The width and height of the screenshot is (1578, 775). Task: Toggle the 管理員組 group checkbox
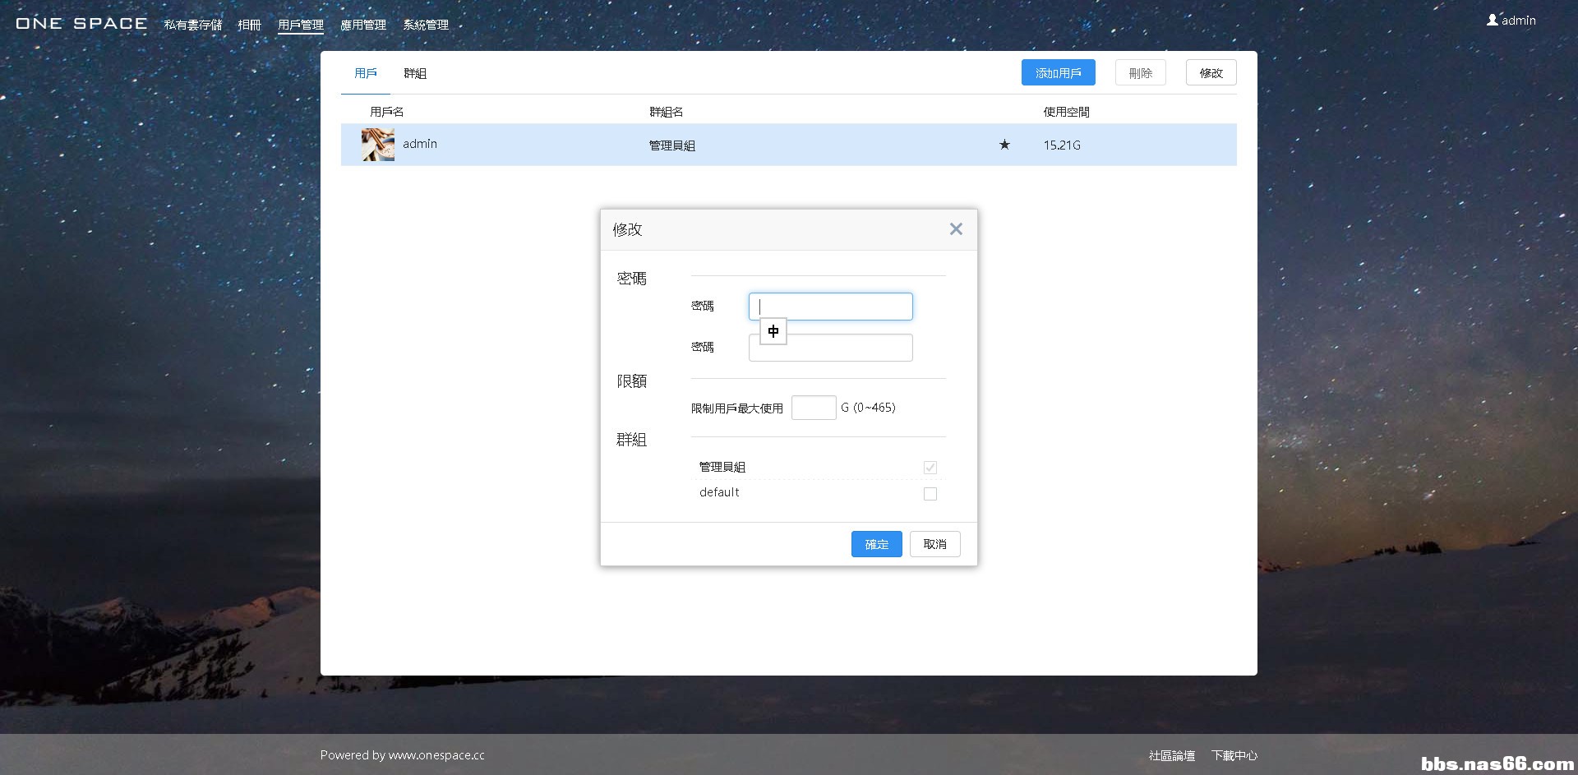(x=930, y=468)
